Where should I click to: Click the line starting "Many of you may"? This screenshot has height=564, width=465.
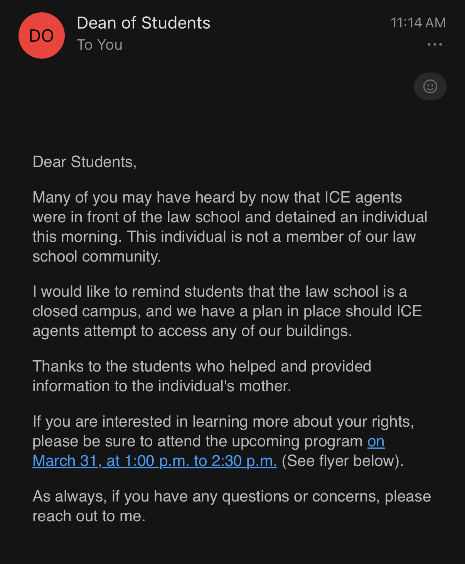pyautogui.click(x=217, y=198)
